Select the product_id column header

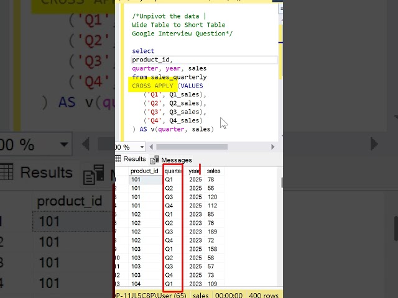pyautogui.click(x=144, y=171)
